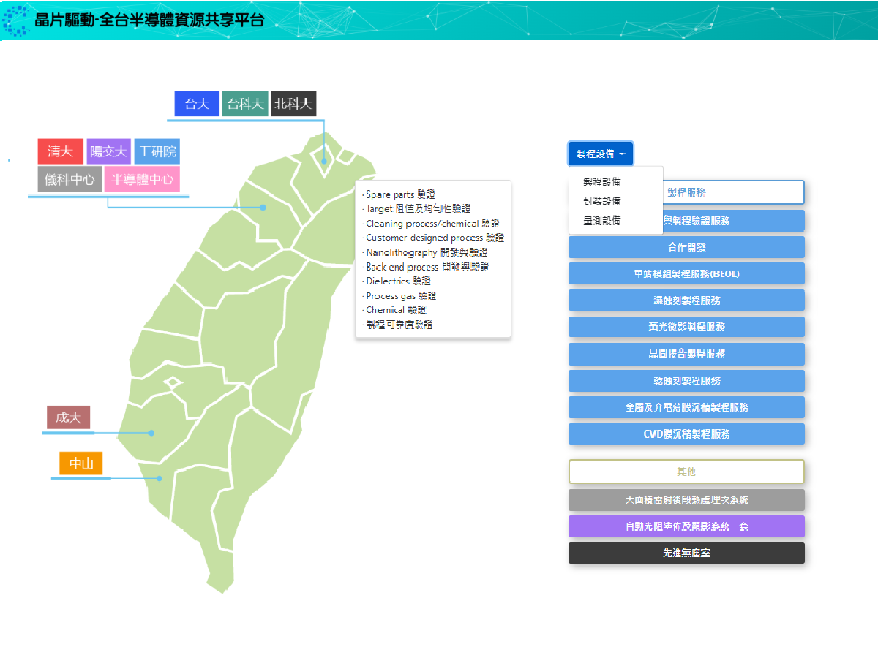The image size is (878, 658).
Task: Select the purple 陽交大 label
Action: click(108, 151)
